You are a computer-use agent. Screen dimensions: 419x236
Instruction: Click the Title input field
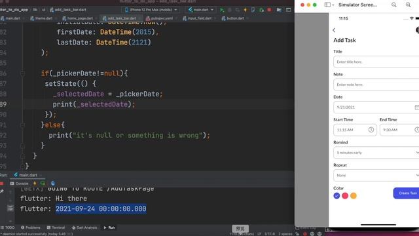click(x=376, y=62)
